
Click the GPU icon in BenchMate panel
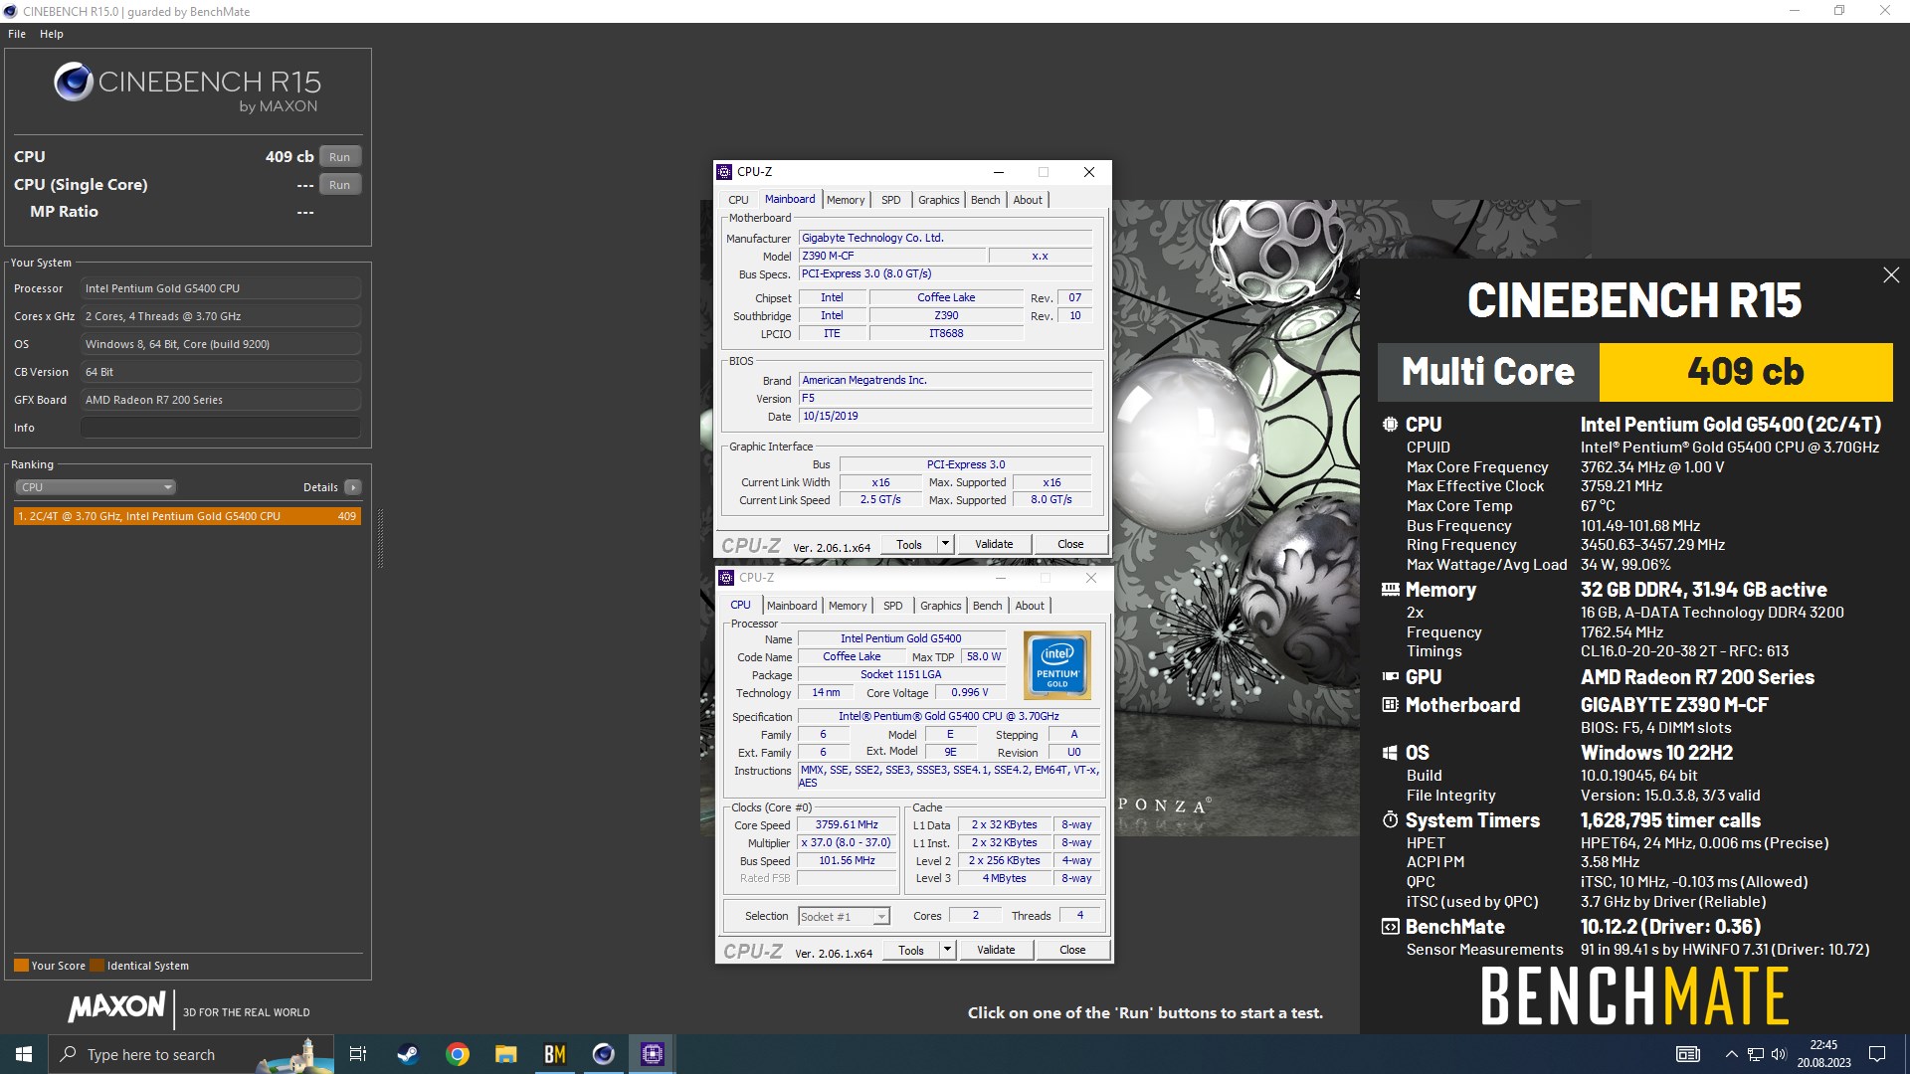click(x=1390, y=677)
